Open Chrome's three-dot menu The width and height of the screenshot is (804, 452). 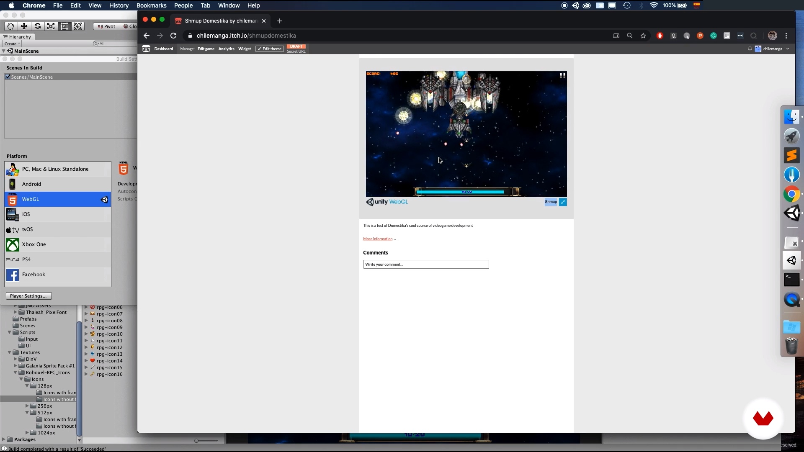pos(786,36)
